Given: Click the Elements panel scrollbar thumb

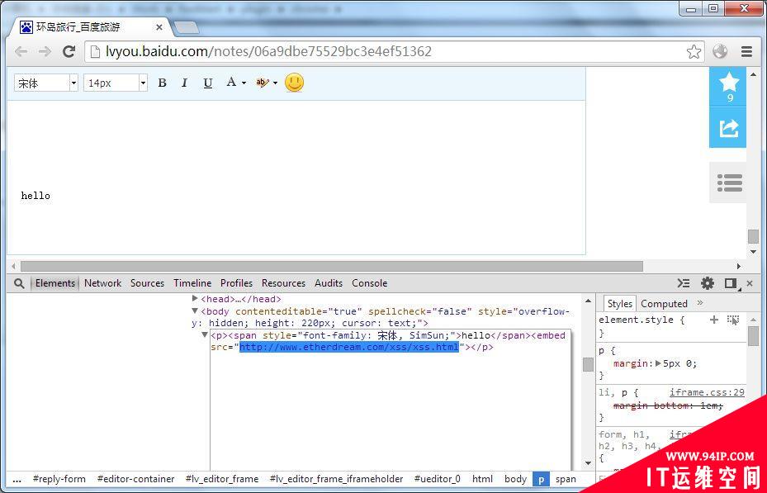Looking at the screenshot, I should coord(589,364).
